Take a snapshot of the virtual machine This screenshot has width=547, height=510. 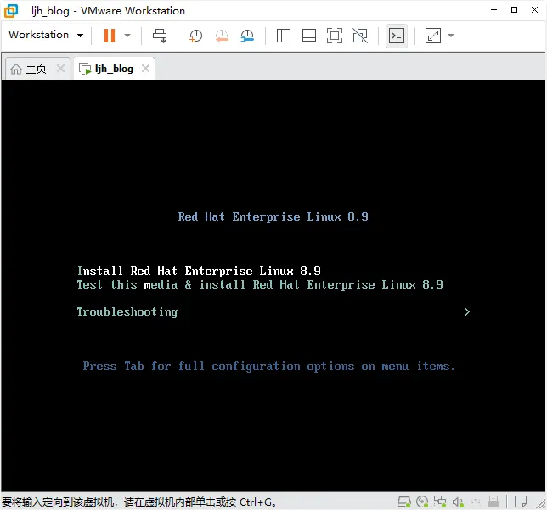[x=195, y=36]
